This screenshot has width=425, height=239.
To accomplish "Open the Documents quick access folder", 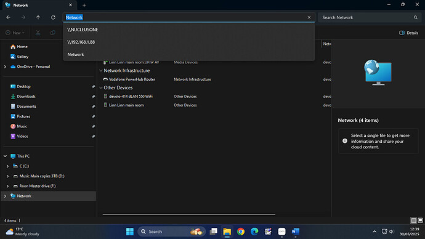I will coord(23,107).
